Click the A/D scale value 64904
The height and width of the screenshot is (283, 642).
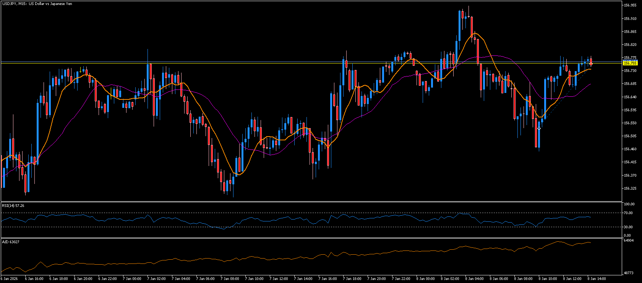tap(629, 241)
